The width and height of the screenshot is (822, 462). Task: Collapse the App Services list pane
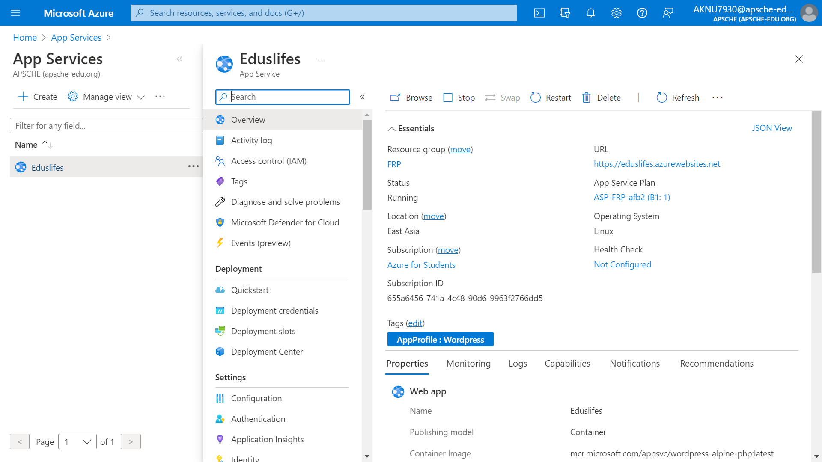(x=179, y=59)
